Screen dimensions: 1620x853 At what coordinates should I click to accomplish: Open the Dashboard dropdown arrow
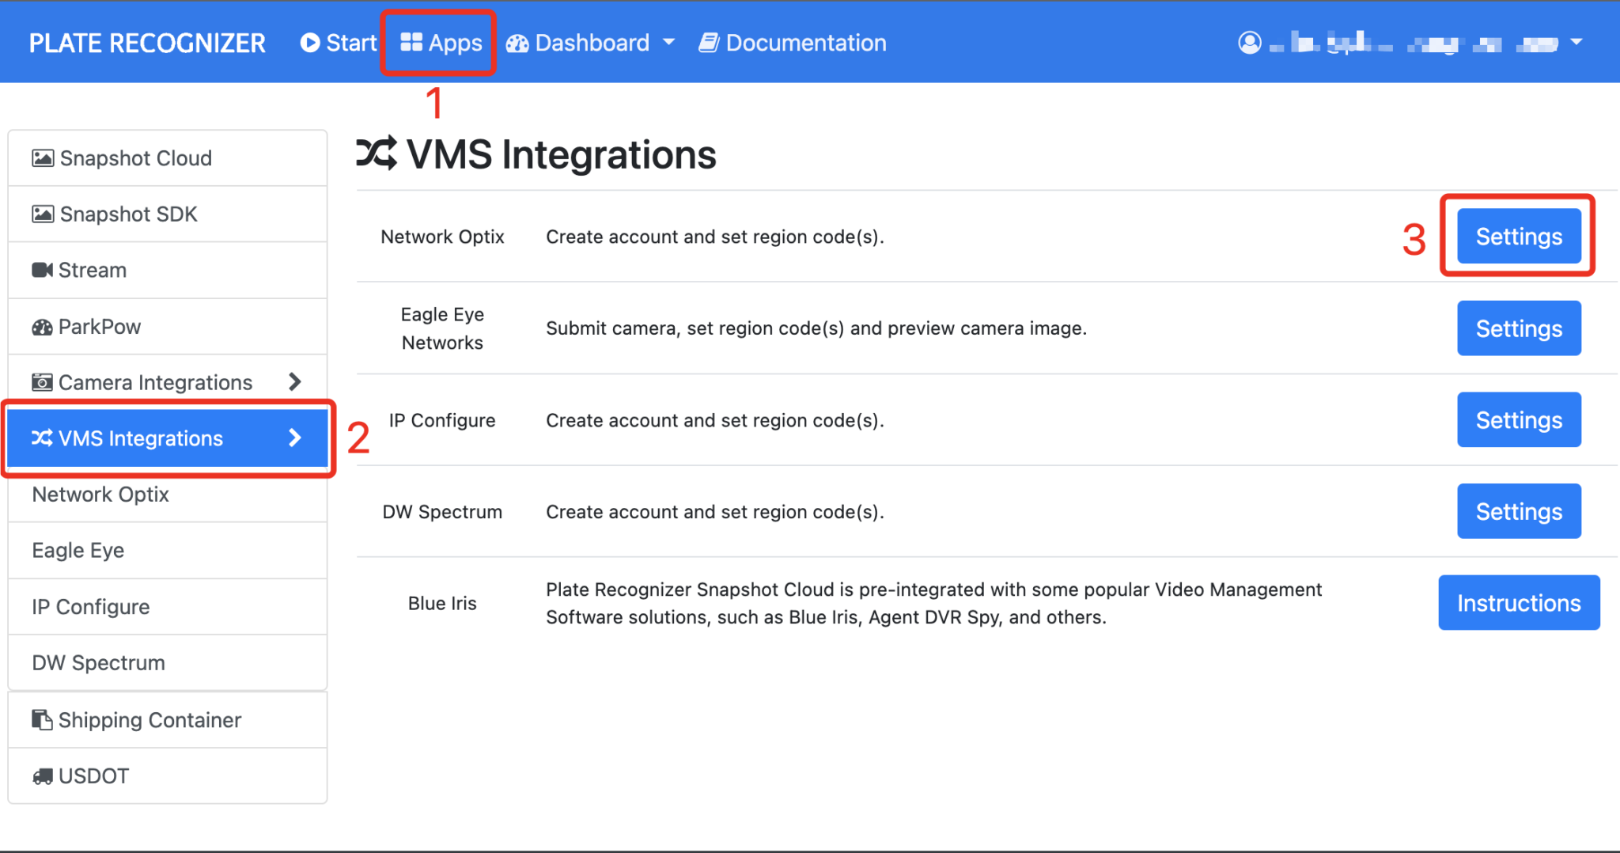[669, 42]
